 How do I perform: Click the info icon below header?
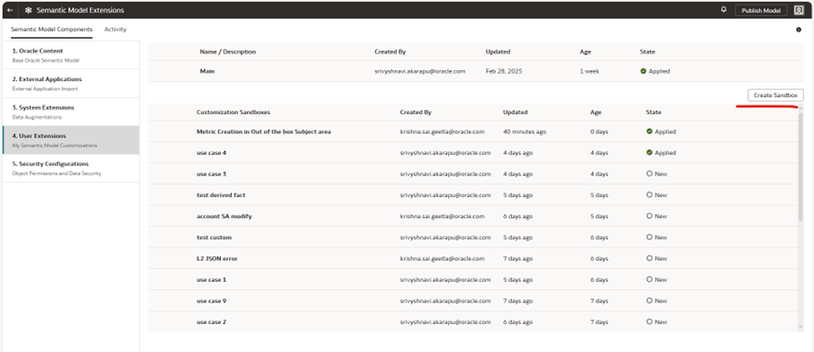(x=799, y=30)
